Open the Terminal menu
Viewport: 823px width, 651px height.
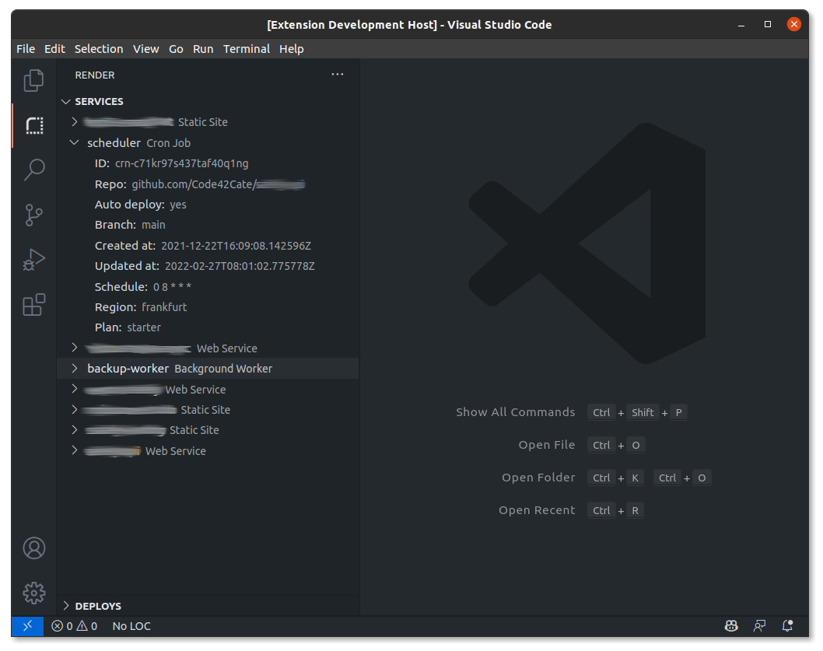coord(246,49)
